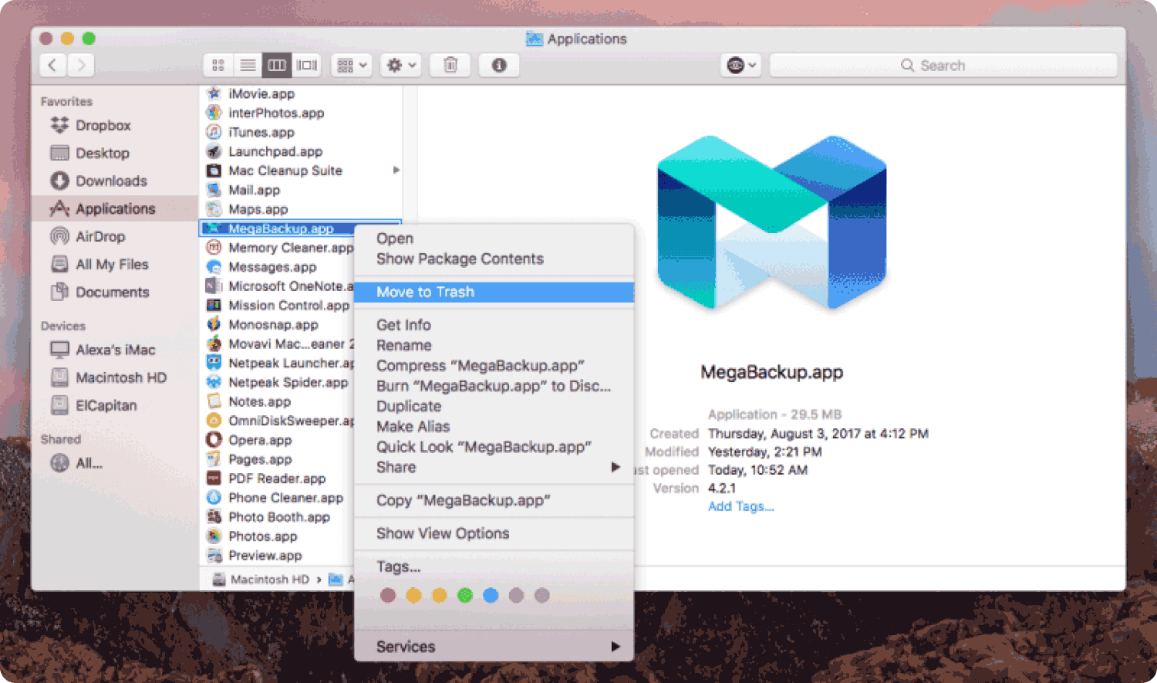Choose Move to Trash
Screen dimensions: 1157x683
(x=494, y=292)
